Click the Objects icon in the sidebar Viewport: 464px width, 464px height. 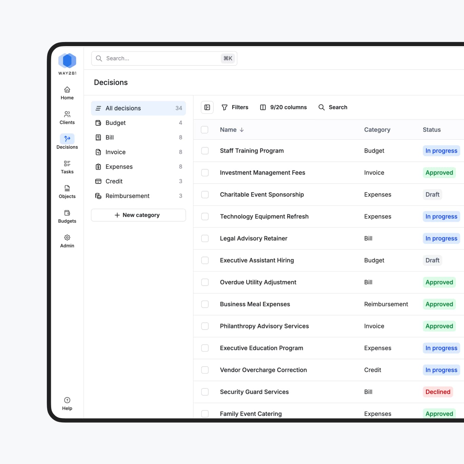click(x=67, y=191)
